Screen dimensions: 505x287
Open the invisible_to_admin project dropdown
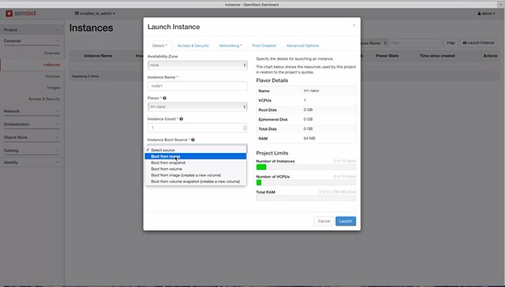[x=95, y=13]
